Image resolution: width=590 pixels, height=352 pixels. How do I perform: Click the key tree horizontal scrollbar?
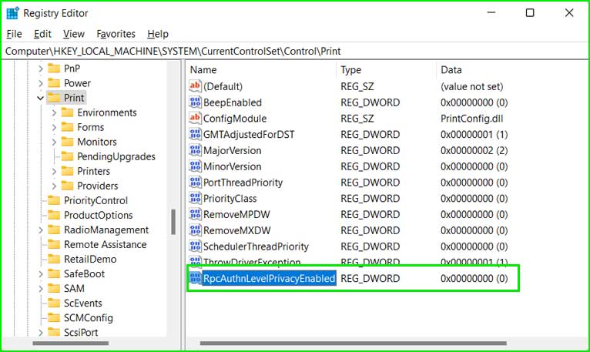click(71, 343)
